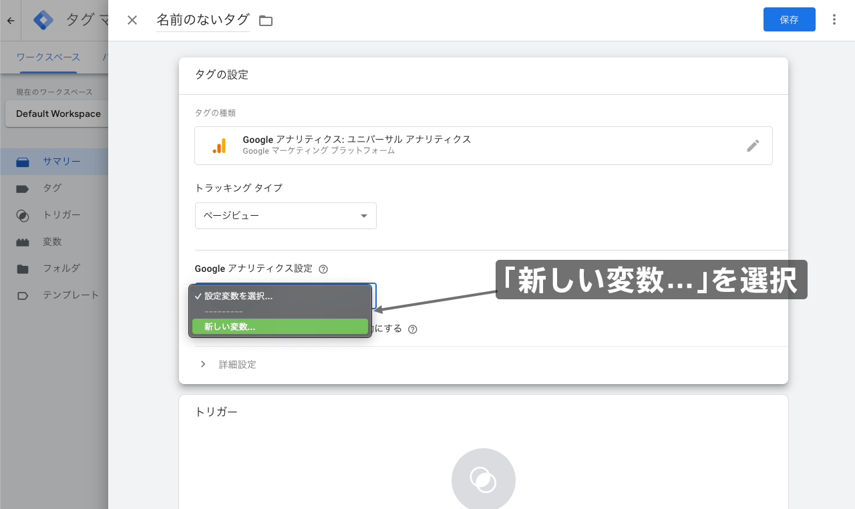Click the 保存 button to save
The height and width of the screenshot is (509, 855).
pyautogui.click(x=789, y=19)
